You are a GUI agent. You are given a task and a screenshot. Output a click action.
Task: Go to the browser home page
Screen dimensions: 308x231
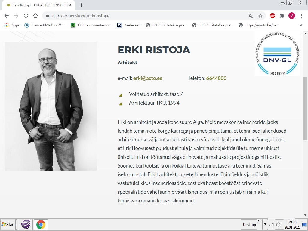(x=35, y=16)
